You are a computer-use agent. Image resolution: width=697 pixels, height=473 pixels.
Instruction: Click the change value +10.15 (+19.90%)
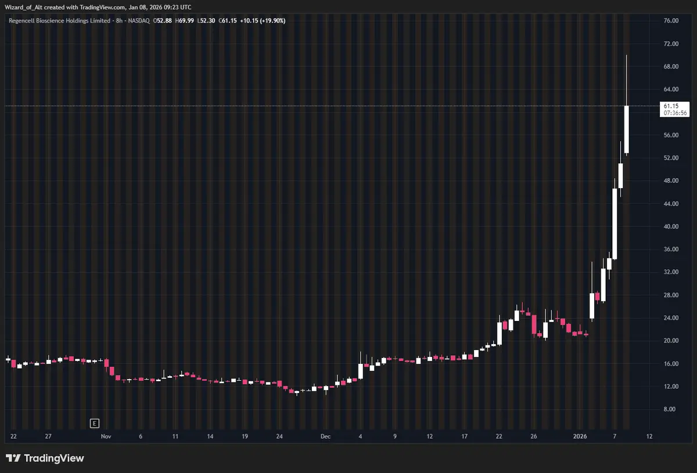[x=263, y=20]
